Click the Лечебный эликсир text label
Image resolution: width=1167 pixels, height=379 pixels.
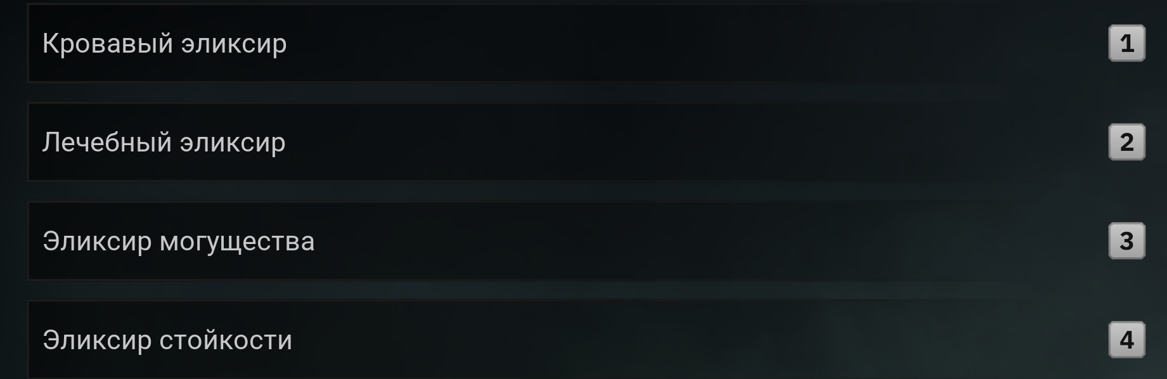(164, 143)
